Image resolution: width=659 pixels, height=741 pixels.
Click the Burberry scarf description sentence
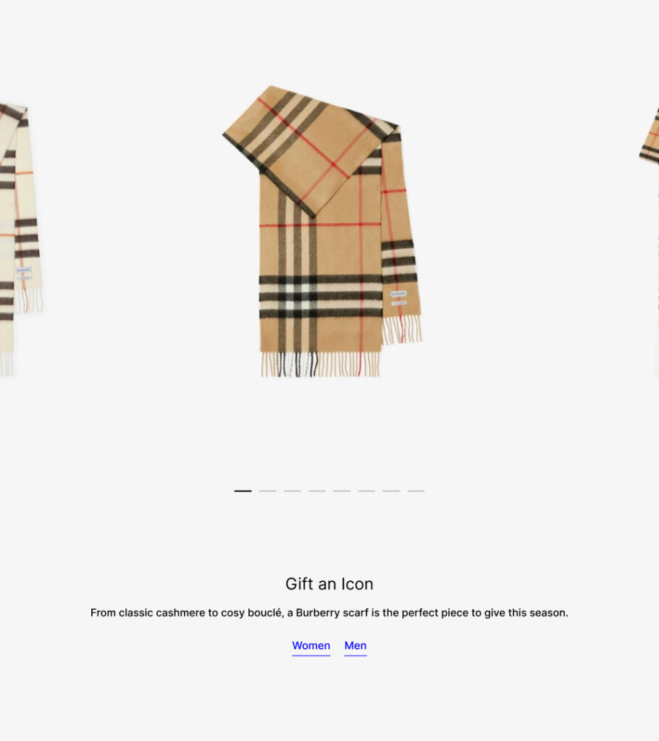coord(329,612)
